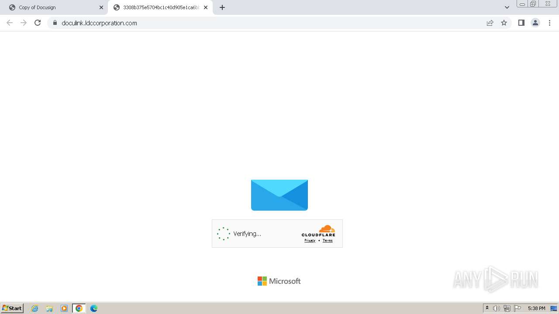Switch to Chrome in the taskbar
This screenshot has width=559, height=314.
pos(79,308)
